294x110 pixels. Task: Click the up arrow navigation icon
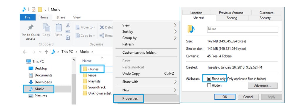(46, 52)
